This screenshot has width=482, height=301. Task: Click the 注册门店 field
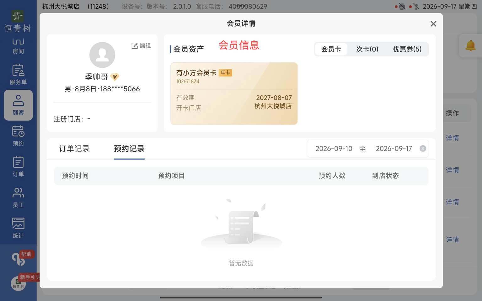[x=72, y=119]
